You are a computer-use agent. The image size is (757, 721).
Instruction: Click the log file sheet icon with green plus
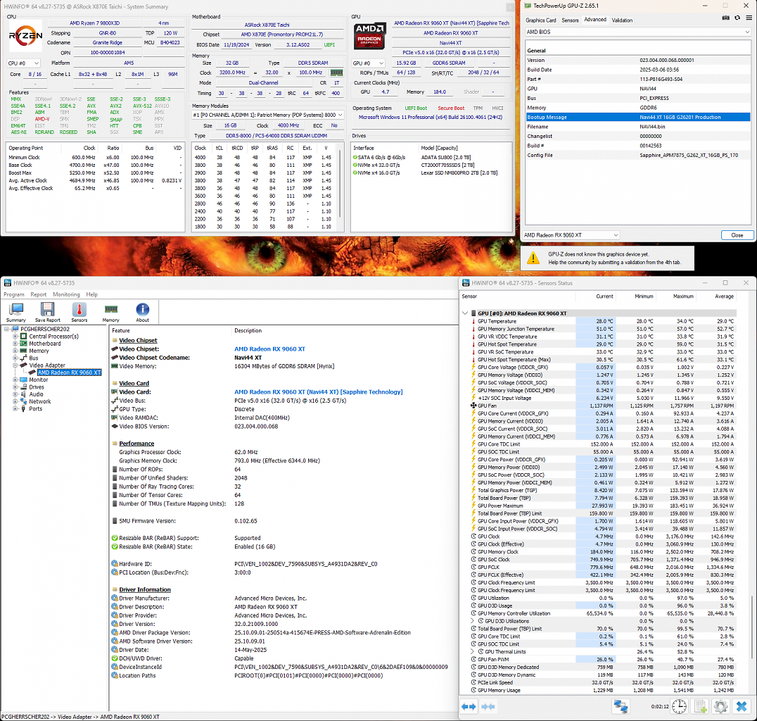701,706
